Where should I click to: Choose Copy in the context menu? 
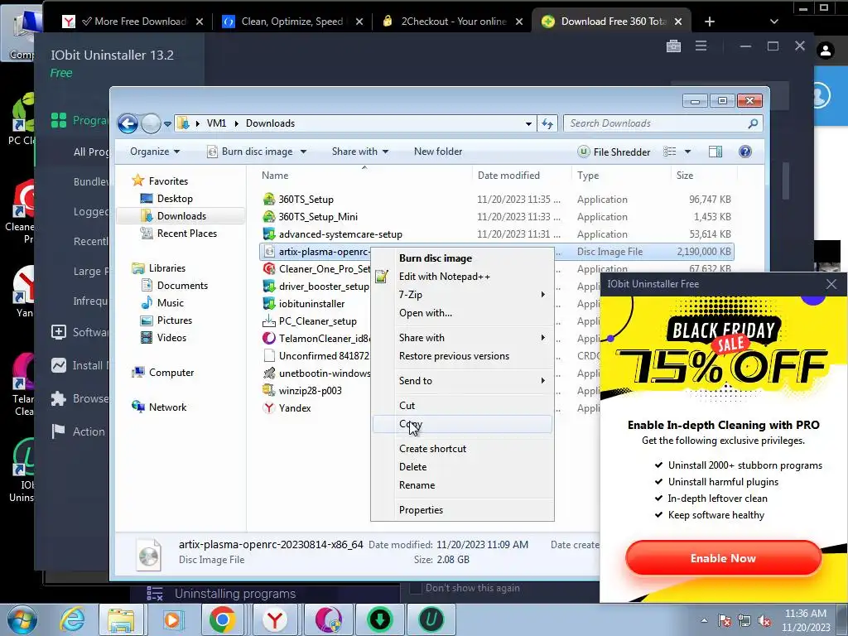coord(462,424)
